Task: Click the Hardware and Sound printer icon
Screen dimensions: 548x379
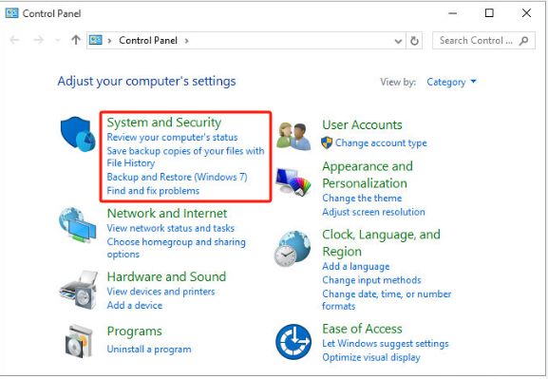Action: [x=78, y=290]
